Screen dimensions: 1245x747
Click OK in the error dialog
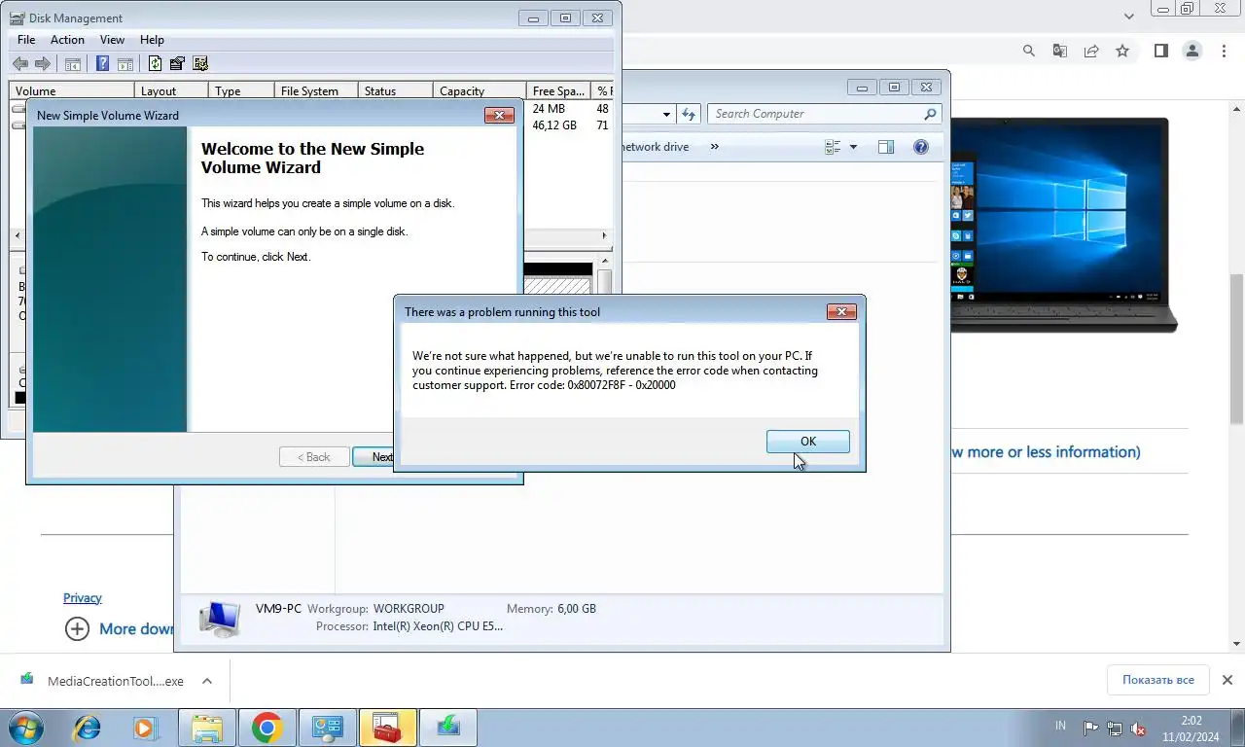pyautogui.click(x=808, y=442)
